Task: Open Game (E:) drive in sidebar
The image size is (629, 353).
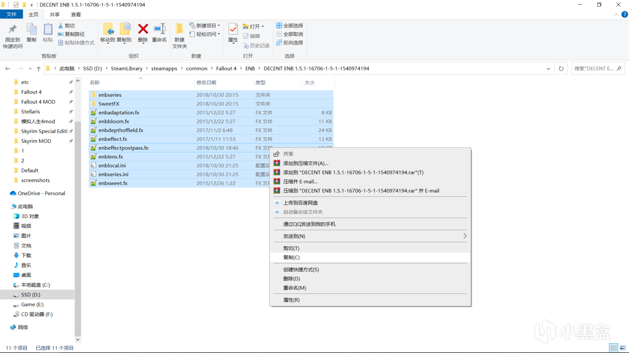Action: point(32,304)
